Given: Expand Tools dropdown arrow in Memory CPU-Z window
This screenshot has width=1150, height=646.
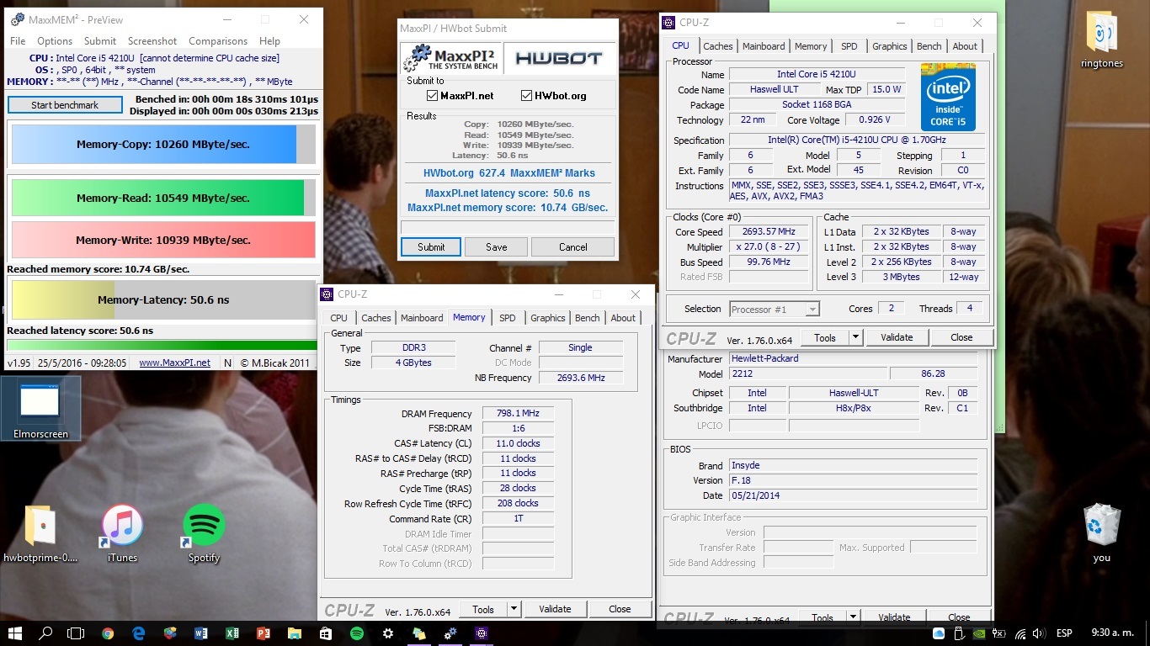Looking at the screenshot, I should 514,609.
